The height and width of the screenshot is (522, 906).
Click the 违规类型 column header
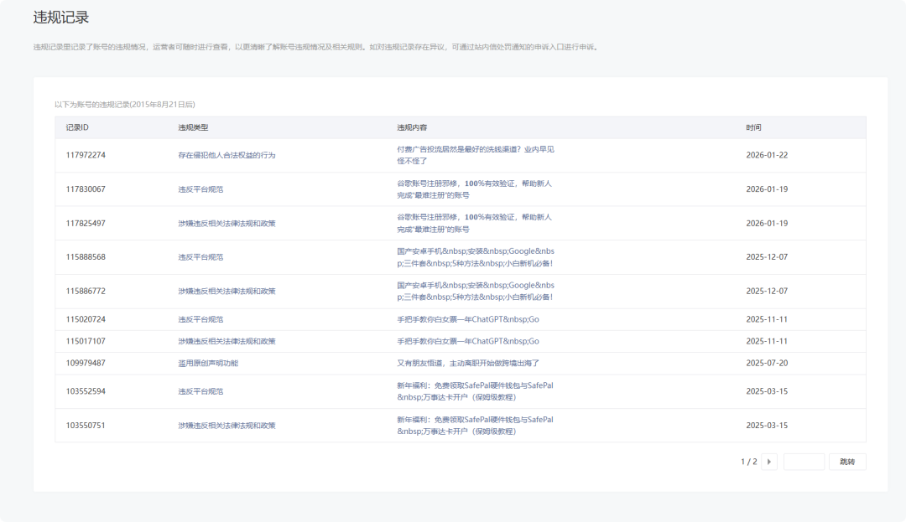click(193, 127)
